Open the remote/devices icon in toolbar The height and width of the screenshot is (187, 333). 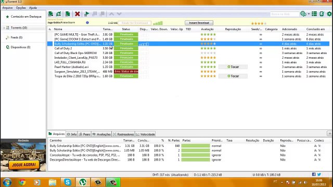(322, 14)
